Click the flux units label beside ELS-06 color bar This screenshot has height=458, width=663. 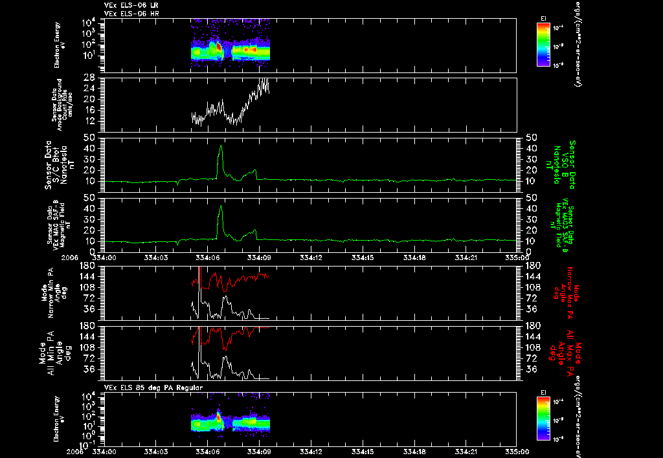click(x=578, y=44)
